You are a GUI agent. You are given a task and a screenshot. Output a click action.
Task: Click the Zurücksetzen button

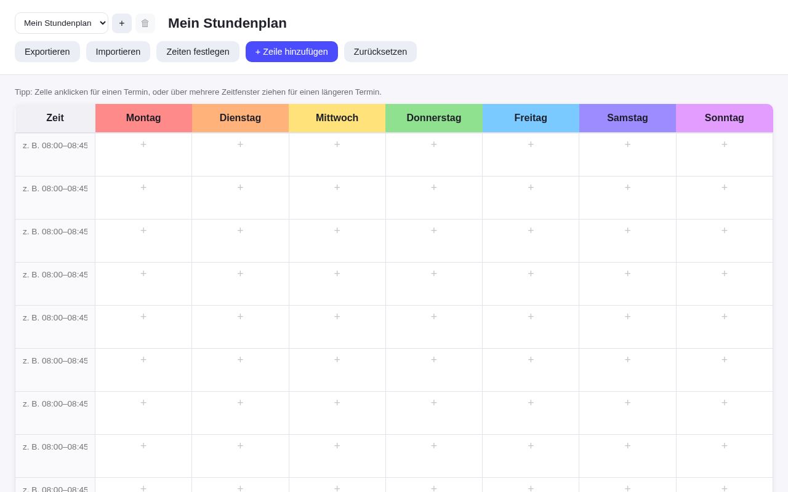point(380,52)
